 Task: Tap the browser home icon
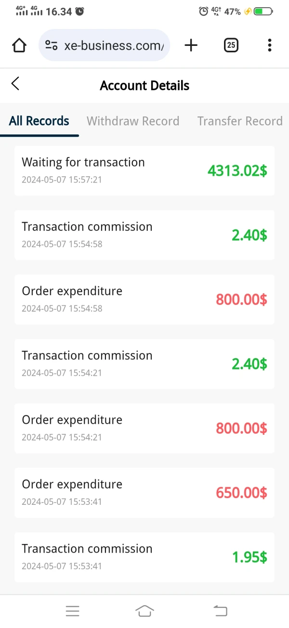[19, 45]
